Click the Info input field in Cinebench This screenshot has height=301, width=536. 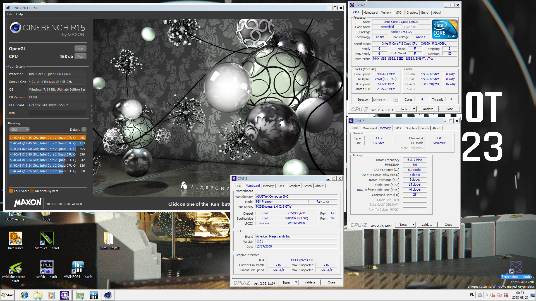[57, 113]
